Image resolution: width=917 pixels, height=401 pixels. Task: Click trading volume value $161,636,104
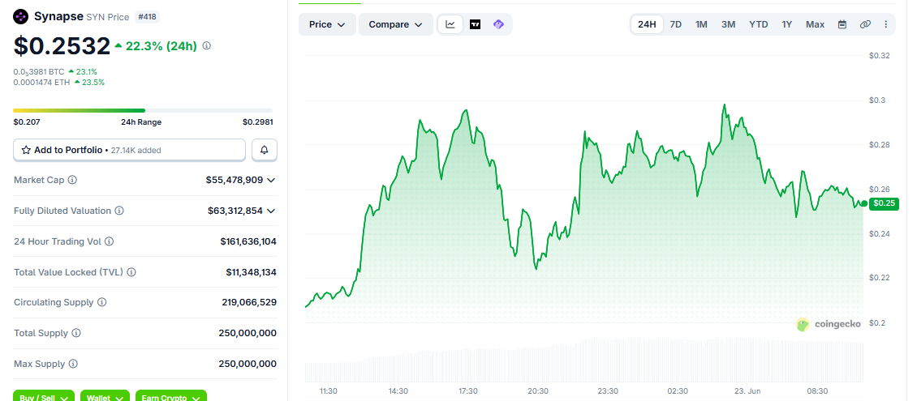click(x=248, y=241)
